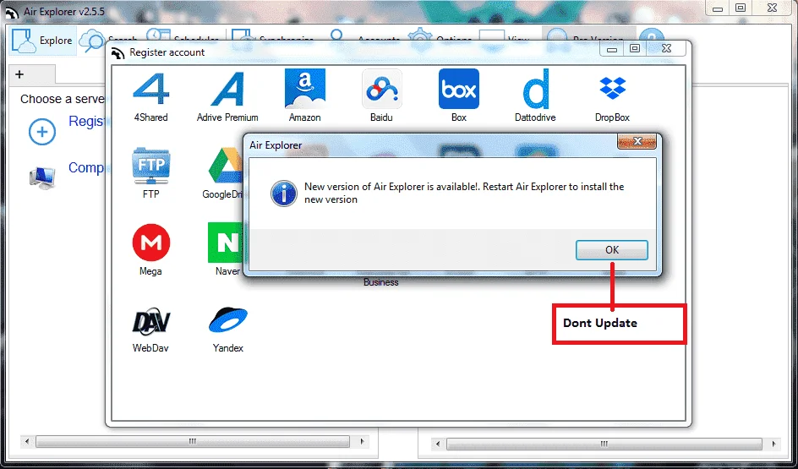The width and height of the screenshot is (798, 469).
Task: Click the Air Explorer title bar app icon
Action: (x=12, y=12)
